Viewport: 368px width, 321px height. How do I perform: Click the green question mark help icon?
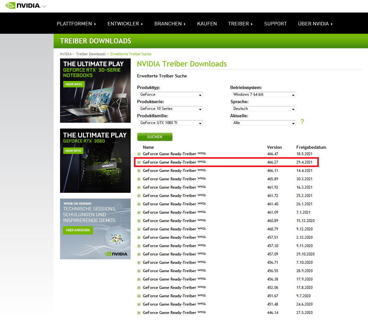(302, 122)
